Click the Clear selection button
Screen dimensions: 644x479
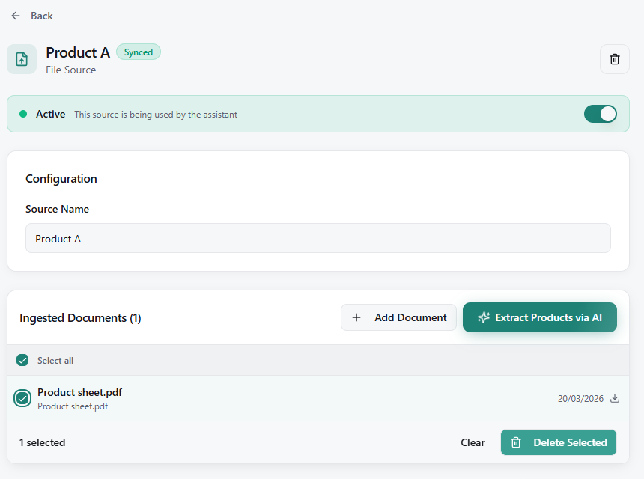473,442
